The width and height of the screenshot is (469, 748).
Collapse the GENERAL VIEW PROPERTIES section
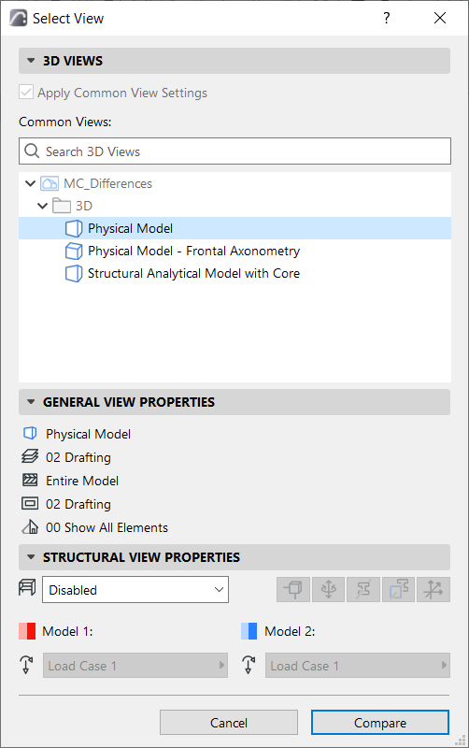pyautogui.click(x=31, y=402)
